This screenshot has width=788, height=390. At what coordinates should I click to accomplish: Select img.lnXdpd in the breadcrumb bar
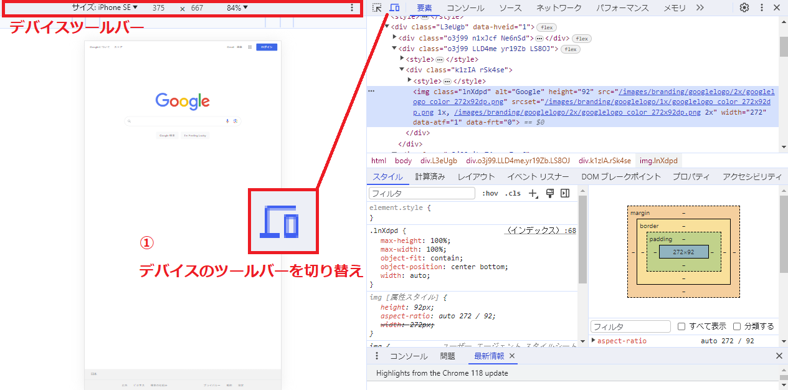[x=658, y=160]
